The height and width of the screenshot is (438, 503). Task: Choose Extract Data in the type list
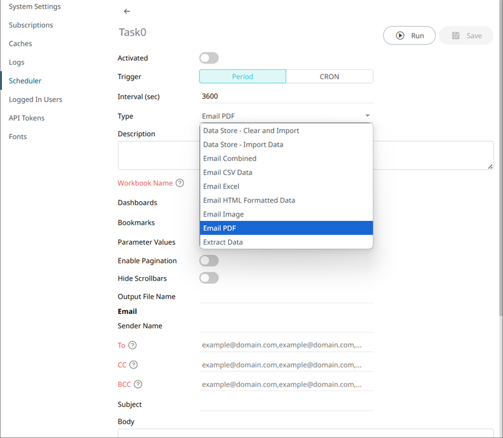(223, 242)
